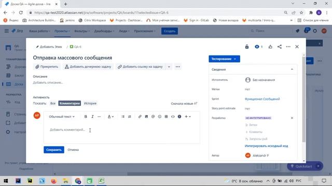Show 'История' activity tab
Image resolution: width=332 pixels, height=186 pixels.
click(90, 103)
